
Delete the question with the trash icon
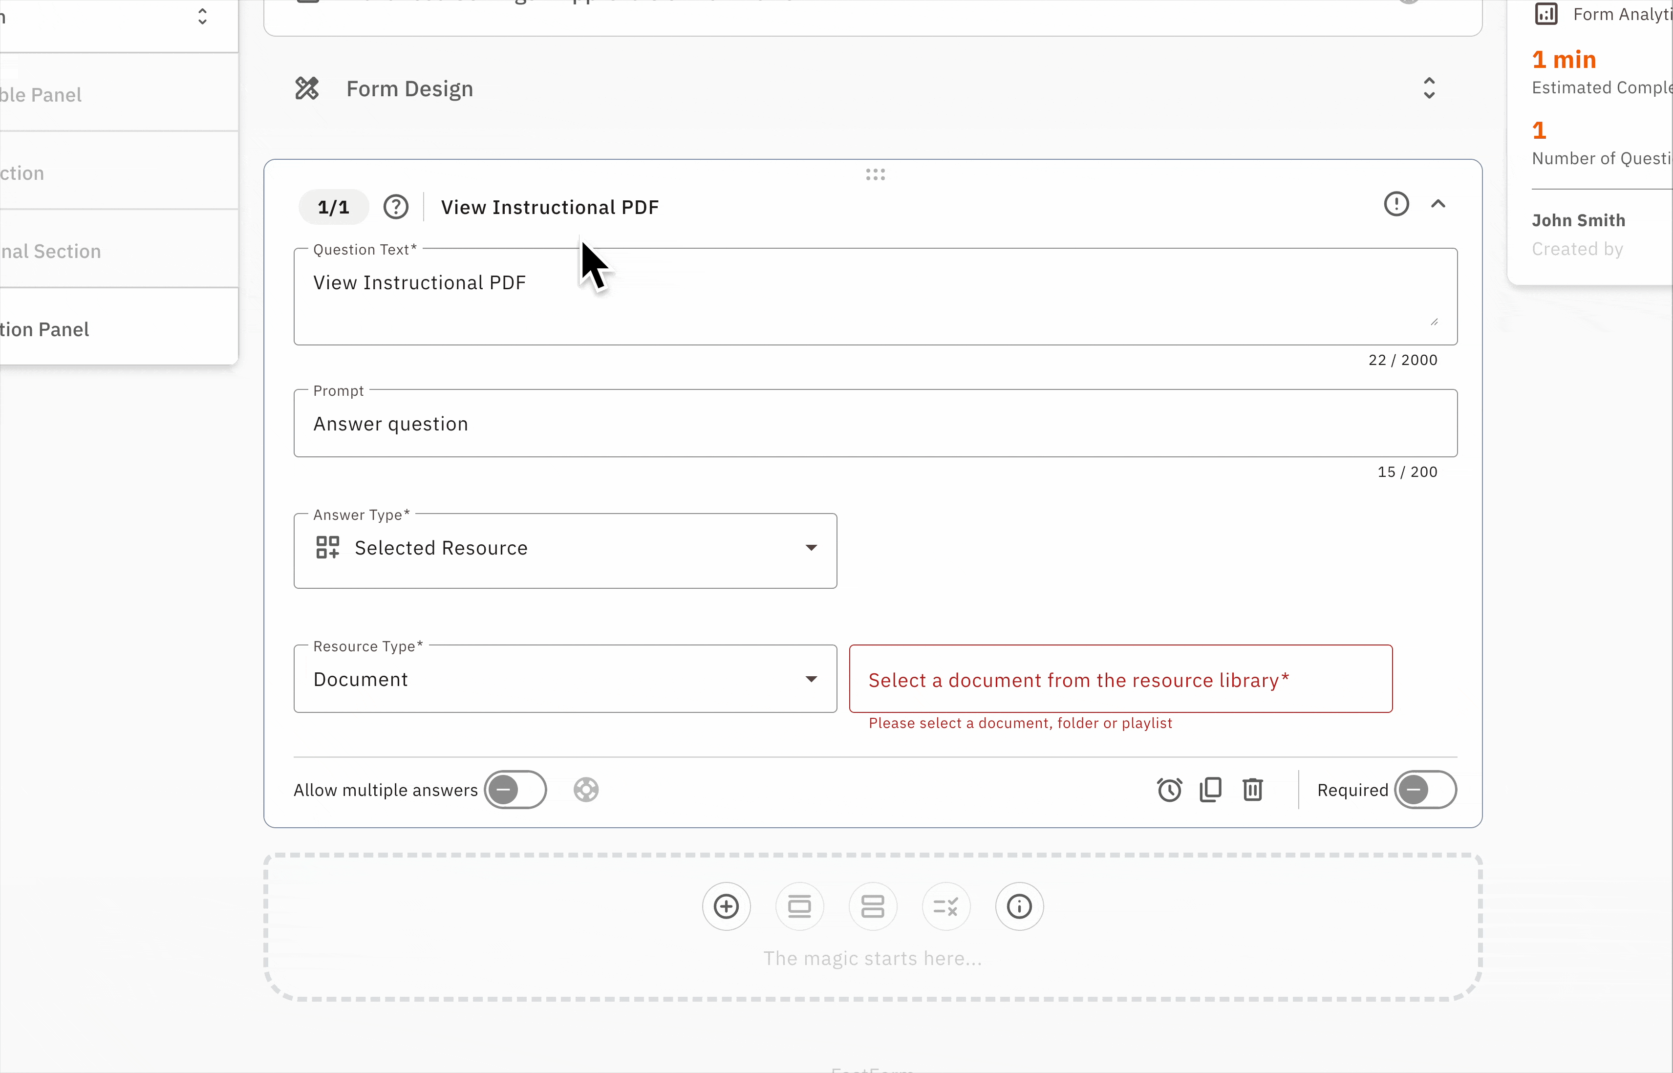[1252, 790]
